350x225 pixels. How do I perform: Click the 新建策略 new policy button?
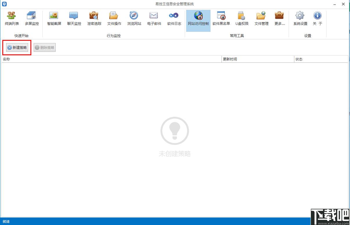[17, 47]
